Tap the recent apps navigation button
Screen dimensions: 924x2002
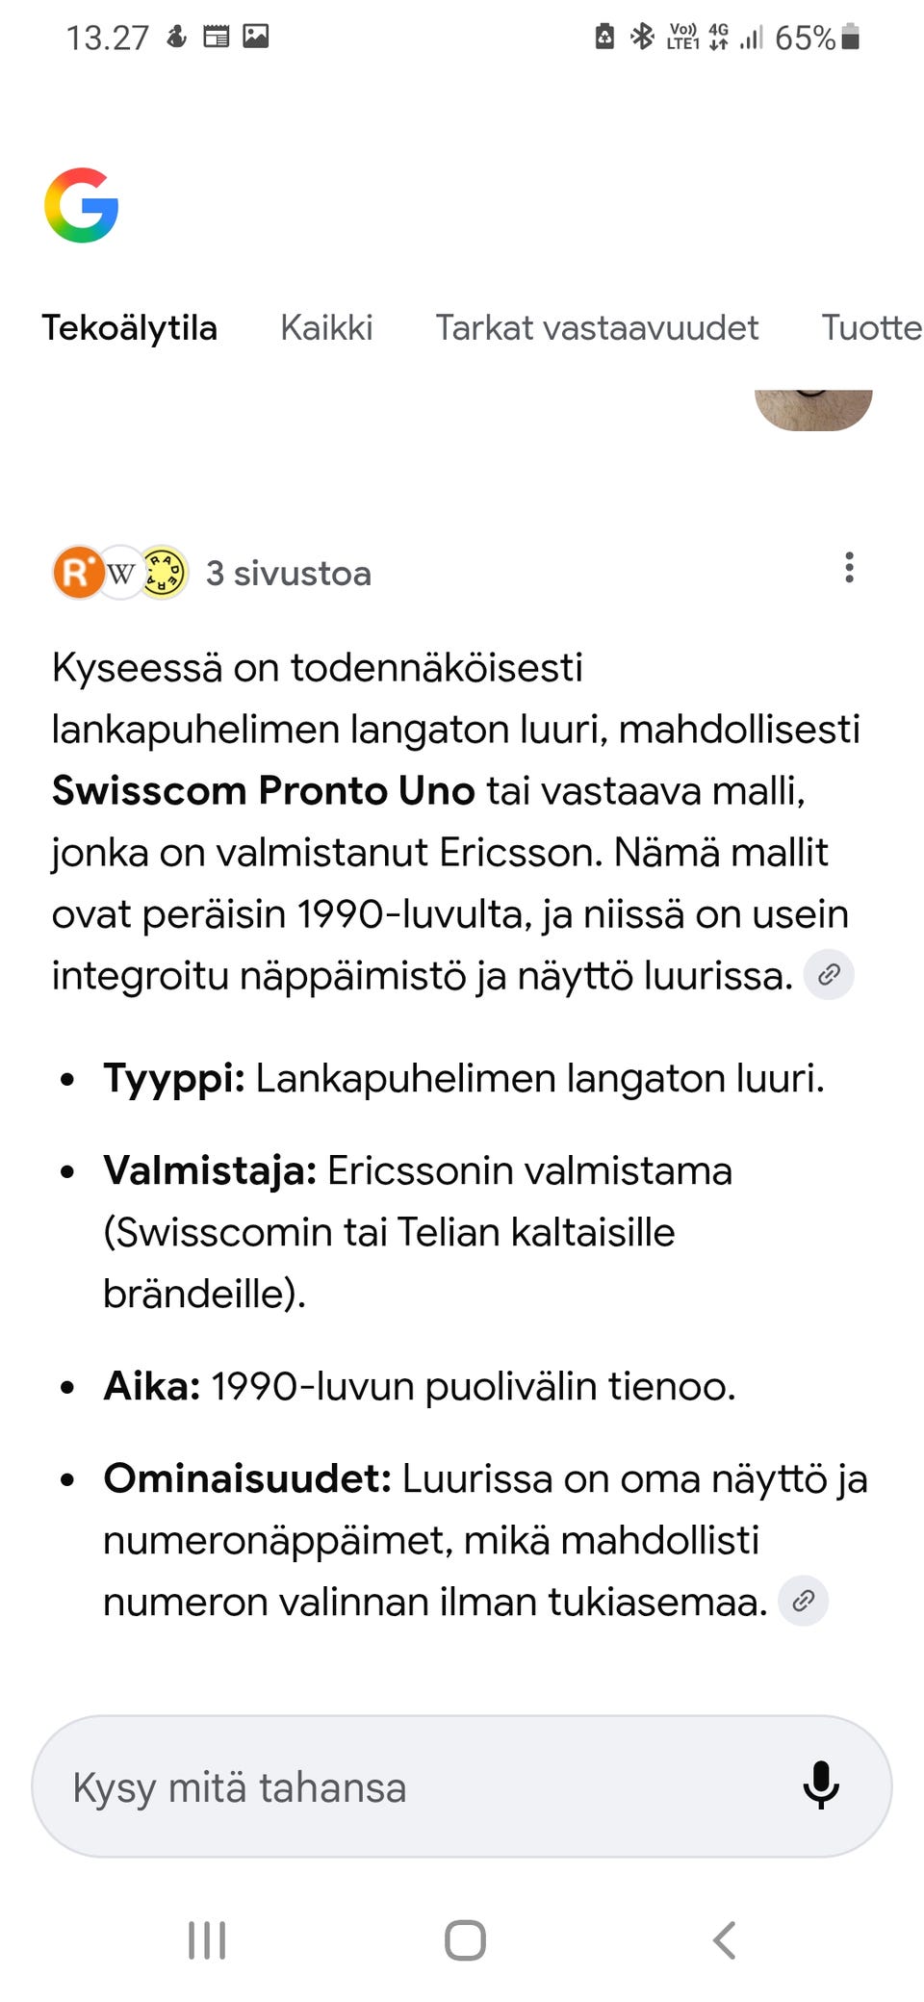206,1940
